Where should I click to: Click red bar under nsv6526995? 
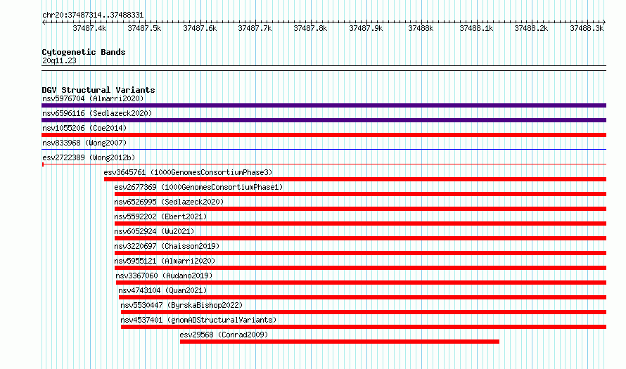pos(361,209)
